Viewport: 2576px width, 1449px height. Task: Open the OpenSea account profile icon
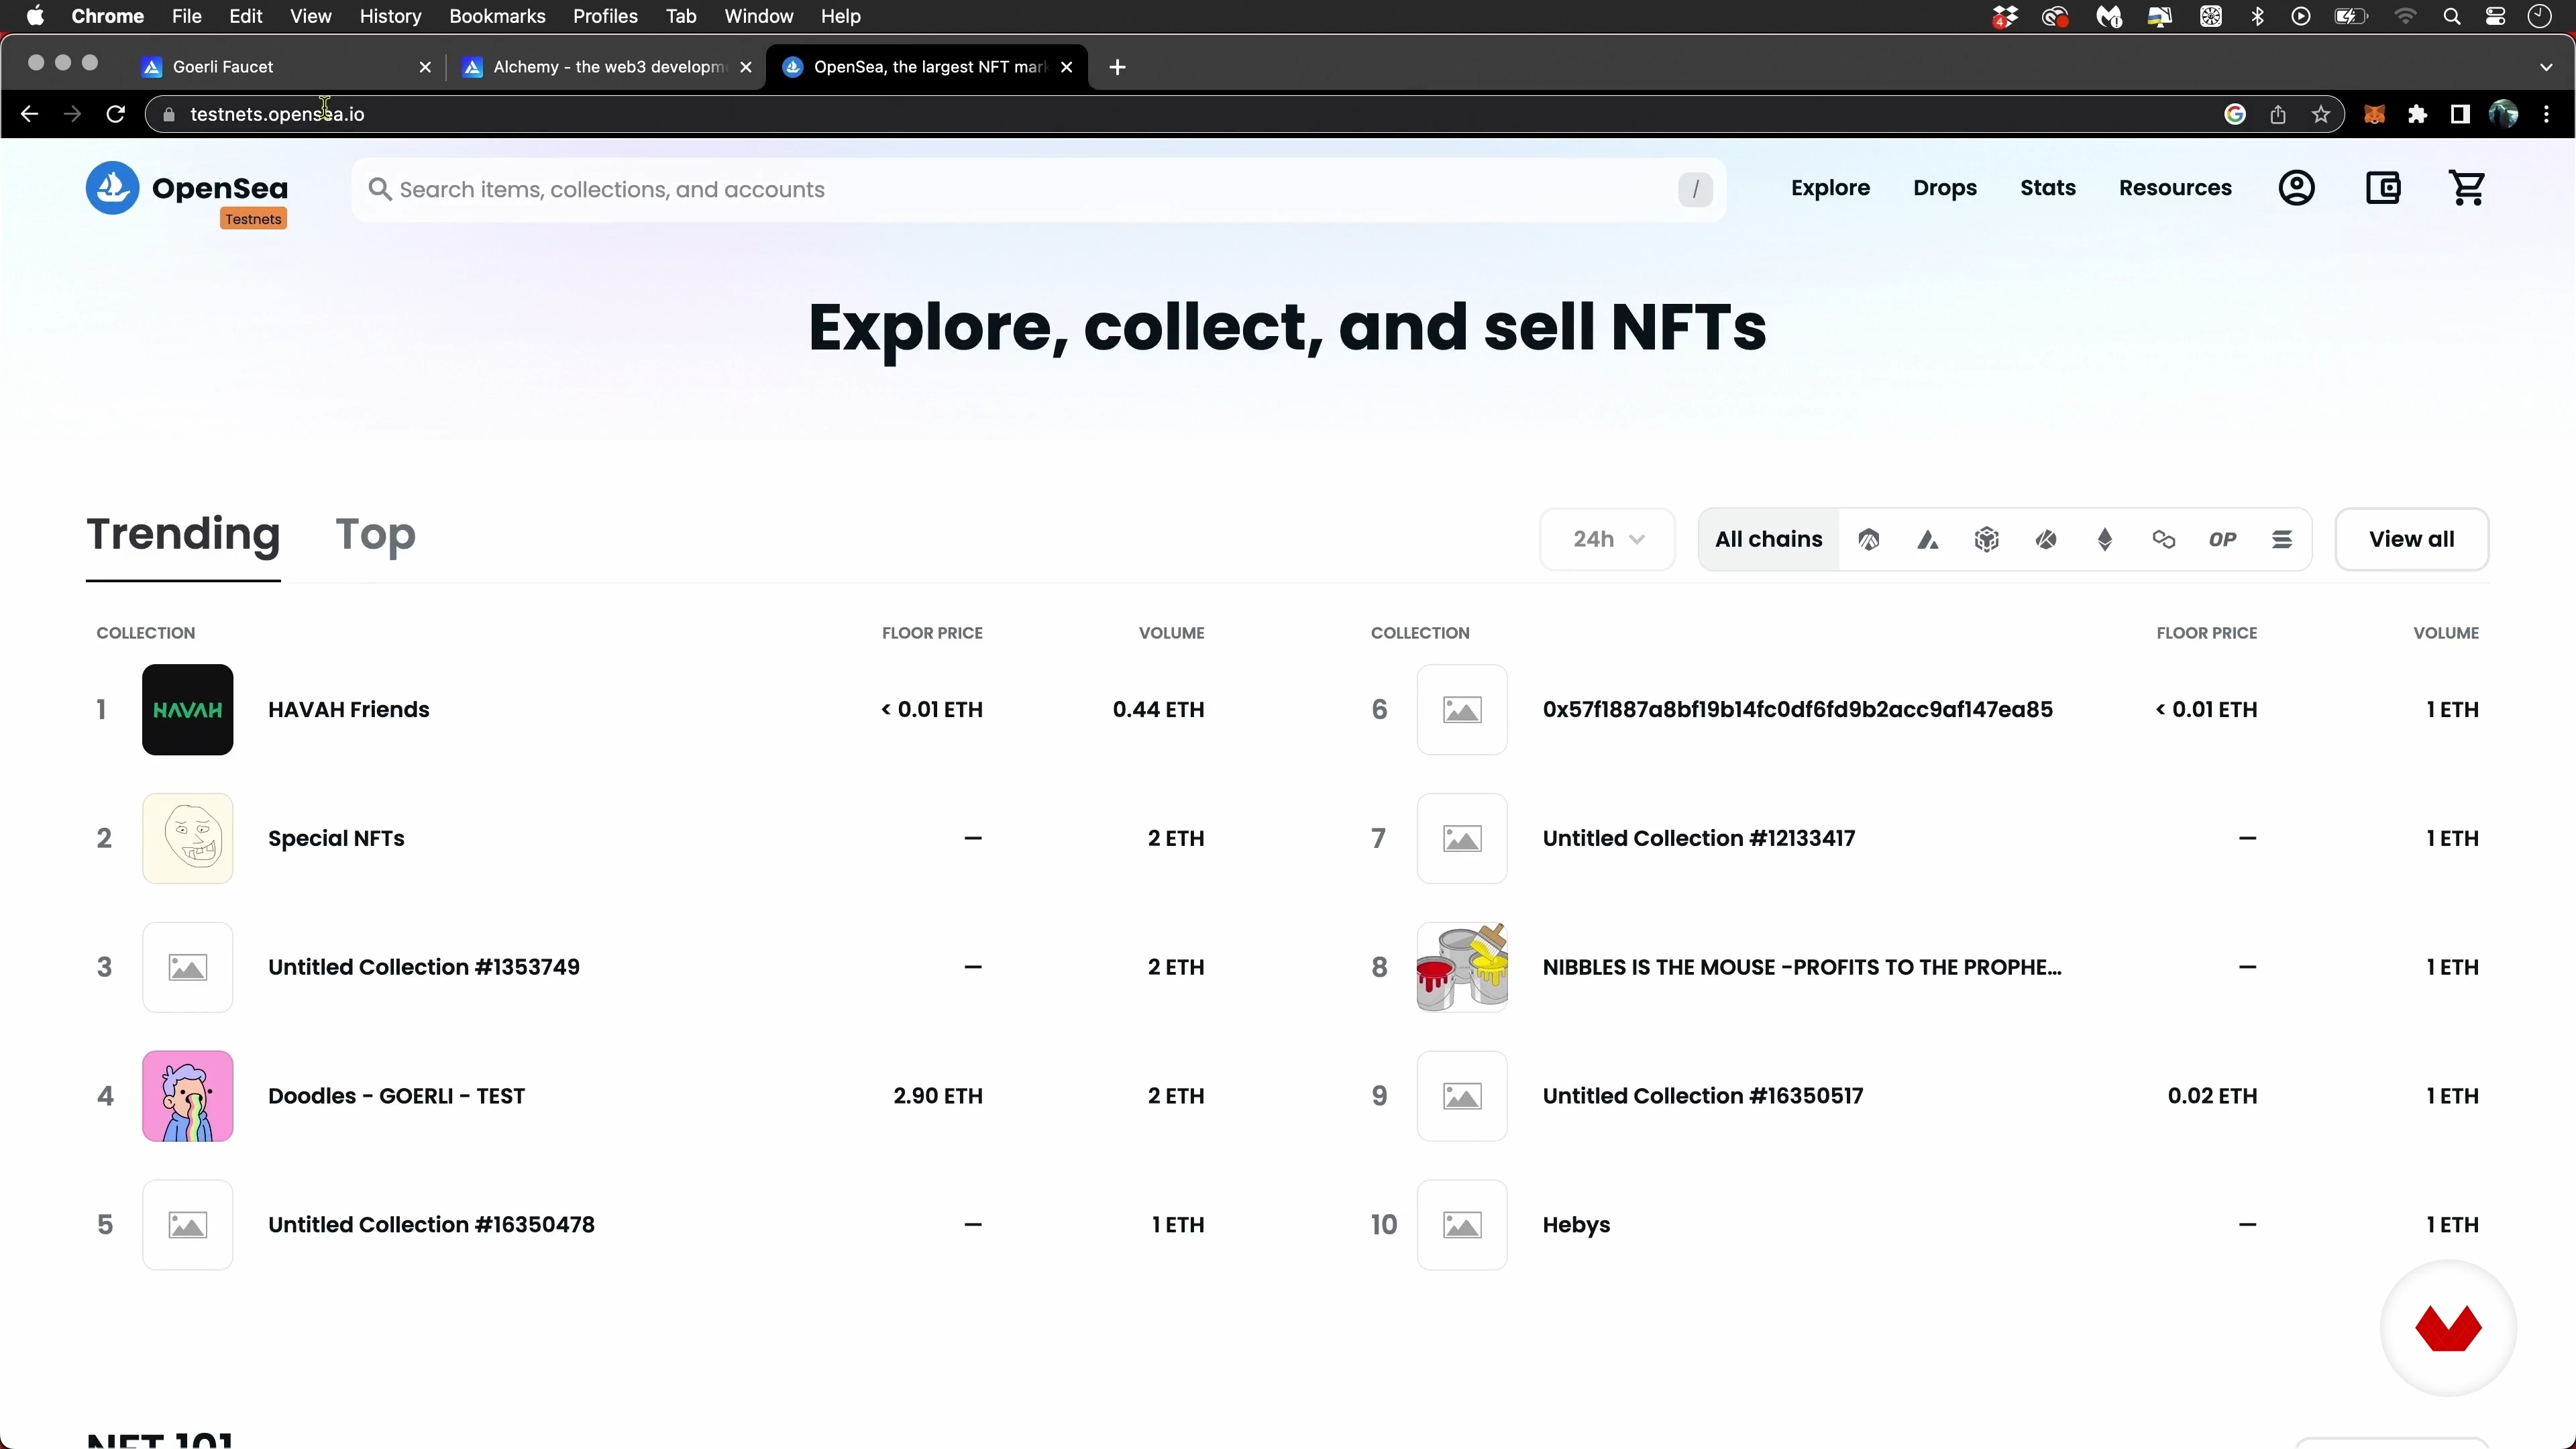2296,188
